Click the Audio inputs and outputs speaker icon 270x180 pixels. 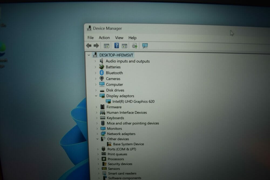pos(102,61)
